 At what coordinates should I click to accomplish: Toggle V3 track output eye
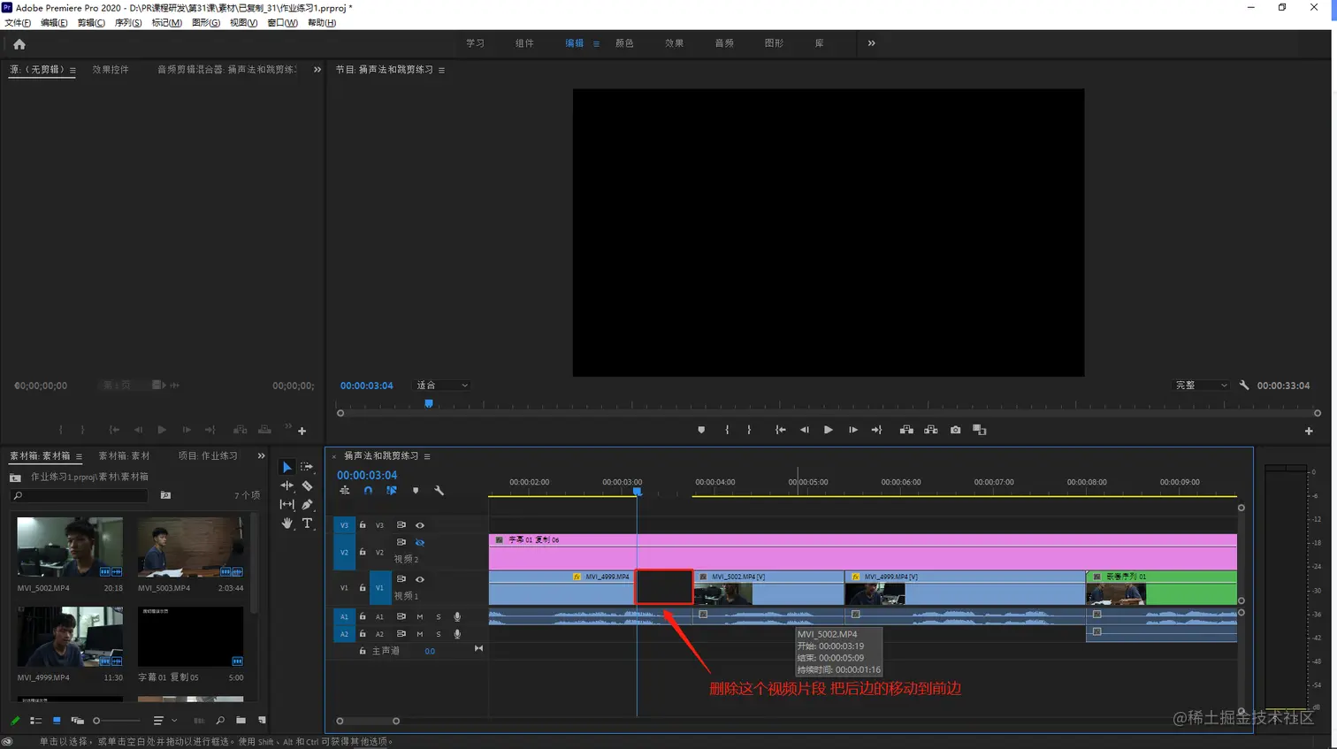pos(420,525)
